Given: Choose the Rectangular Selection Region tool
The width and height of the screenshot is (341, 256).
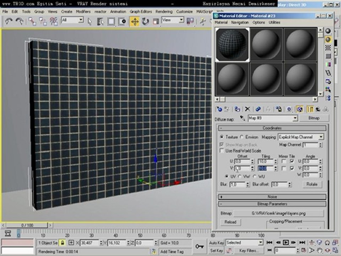Looking at the screenshot, I should pyautogui.click(x=111, y=21).
